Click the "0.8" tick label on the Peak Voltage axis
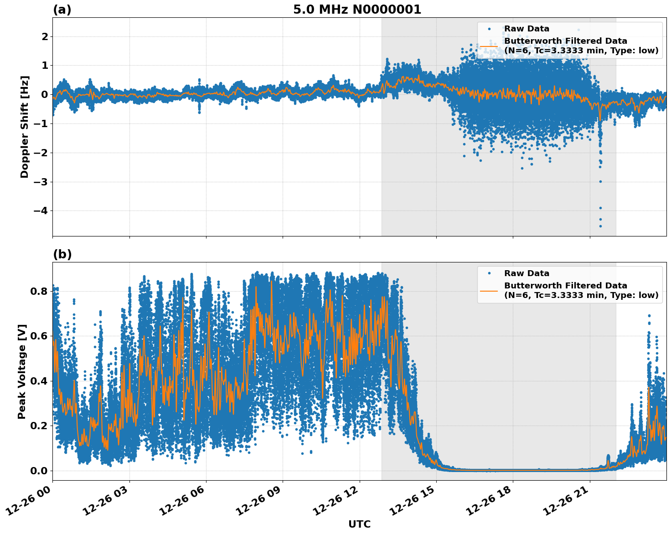Viewport: 671px width, 534px height. (x=39, y=291)
